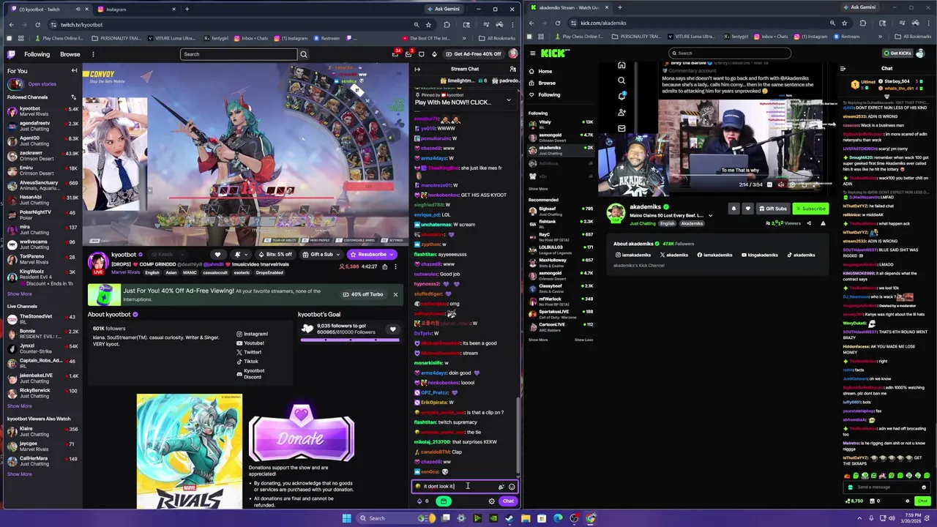Click the heart follow button under kyootbot stream
The height and width of the screenshot is (527, 937).
coord(217,255)
